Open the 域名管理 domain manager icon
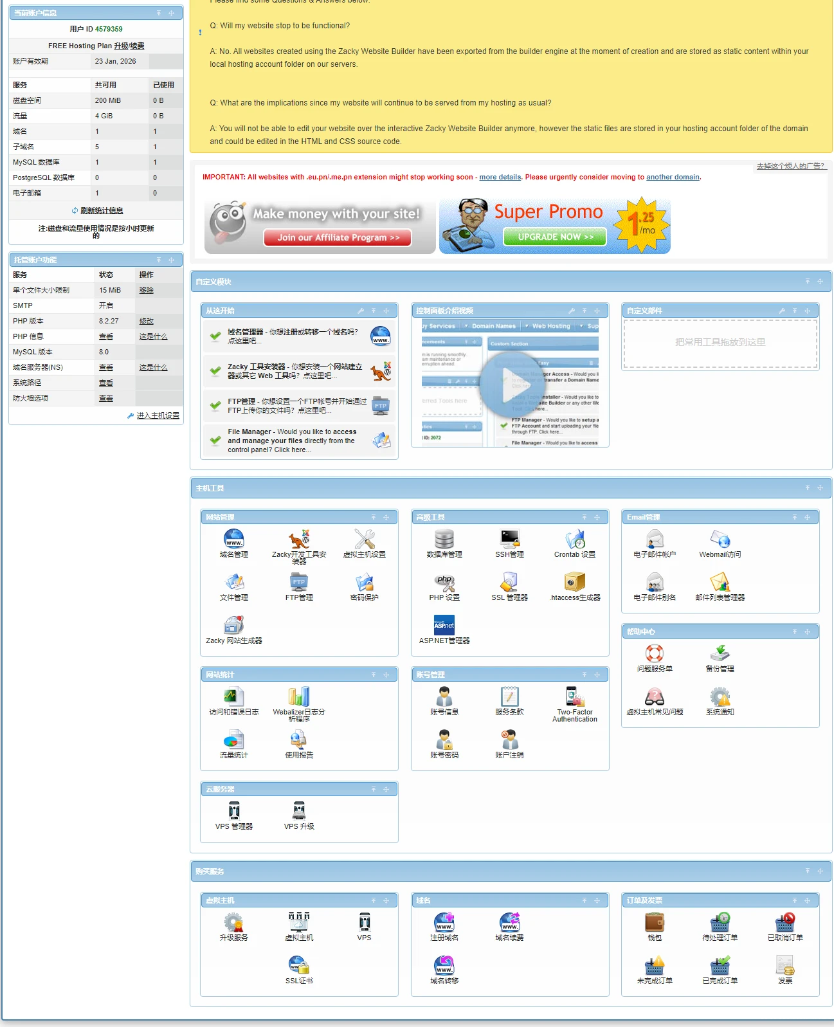834x1027 pixels. click(233, 539)
